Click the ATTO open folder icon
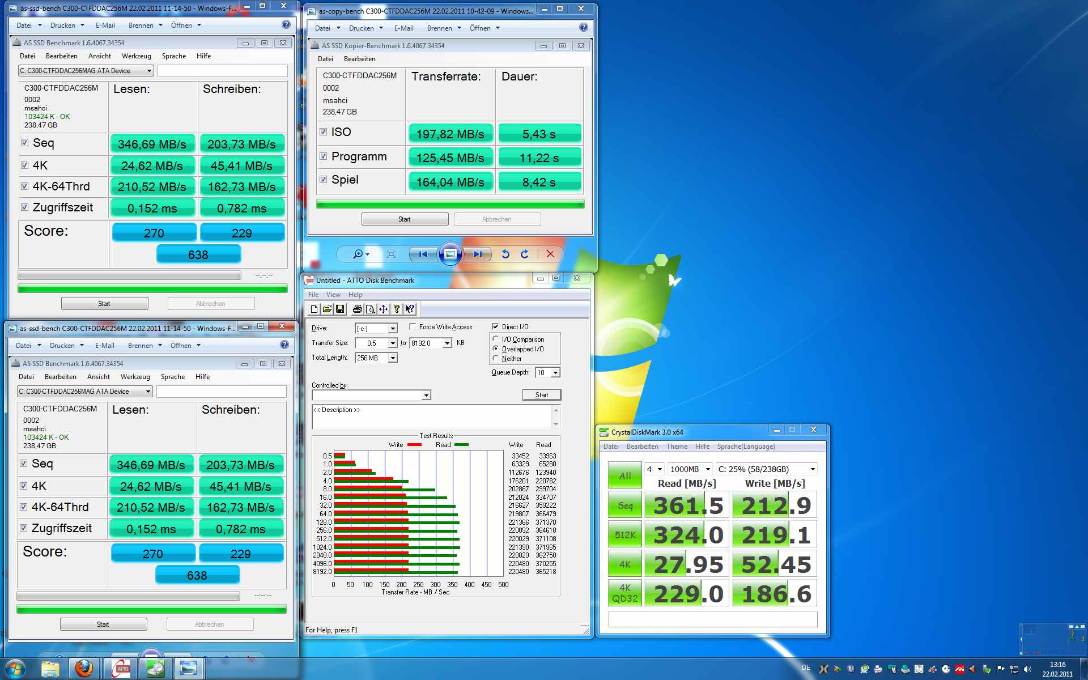This screenshot has width=1088, height=680. [x=327, y=309]
